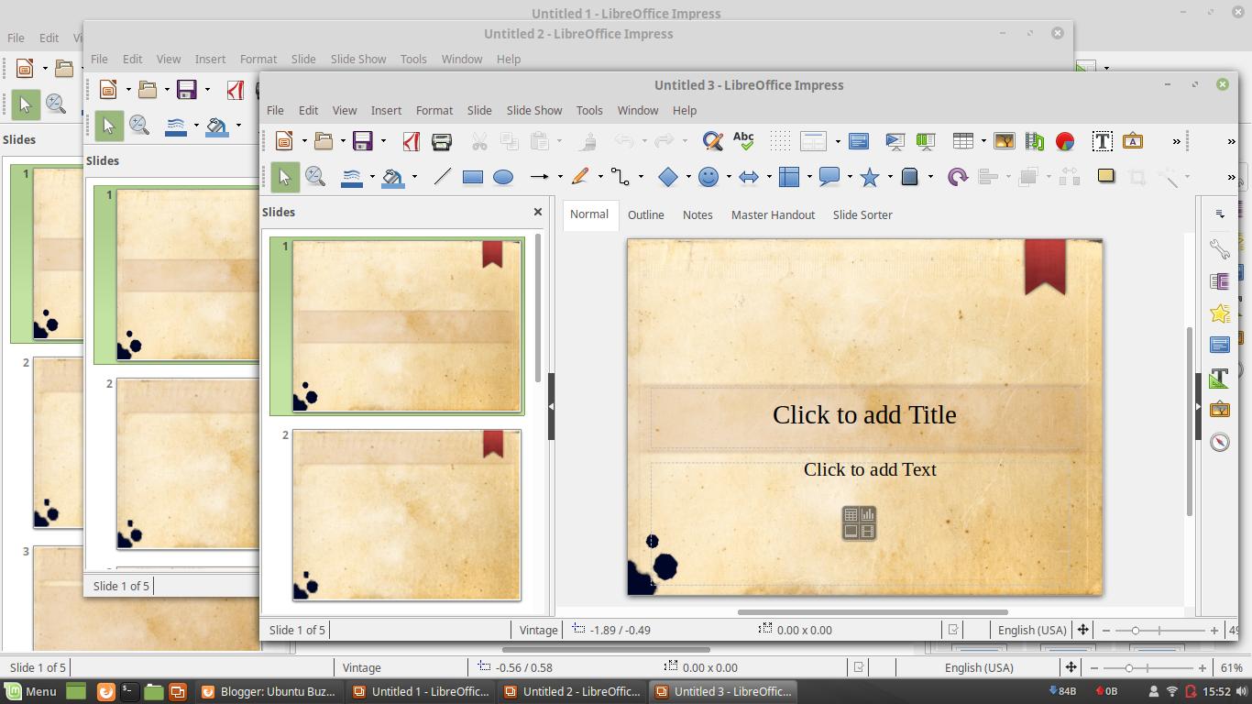Toggle Display Grid in Untitled 3 toolbar
Screen dimensions: 1252x704
(780, 141)
